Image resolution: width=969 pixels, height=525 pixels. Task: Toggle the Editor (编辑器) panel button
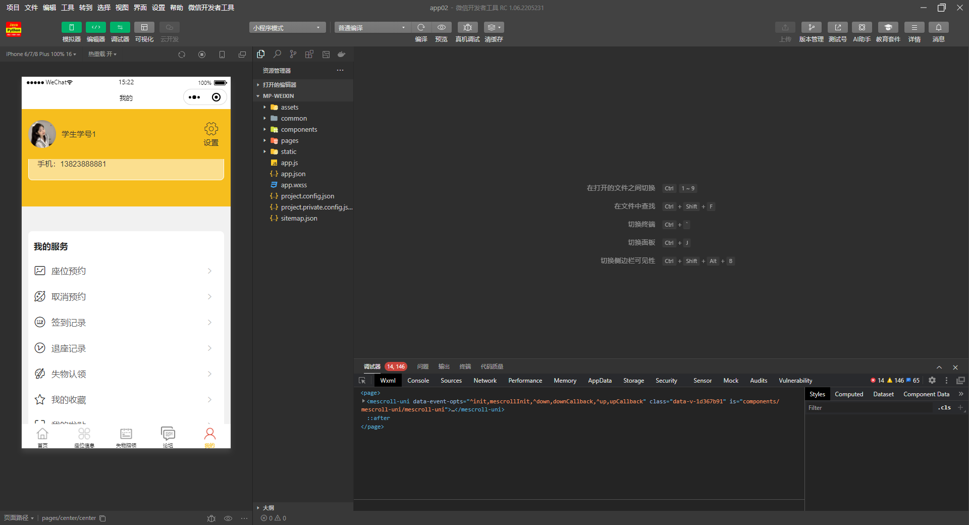tap(95, 27)
